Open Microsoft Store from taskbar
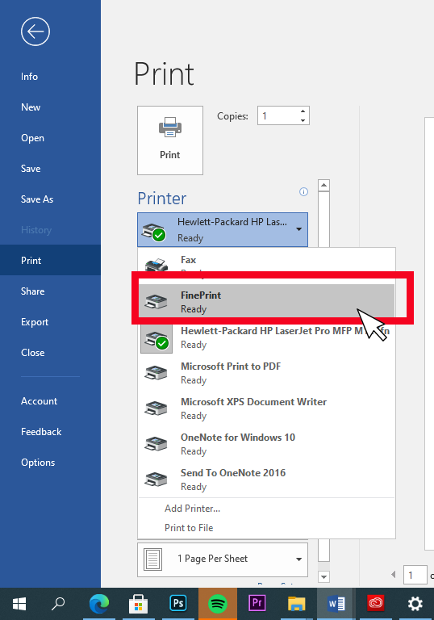The image size is (434, 620). 138,604
